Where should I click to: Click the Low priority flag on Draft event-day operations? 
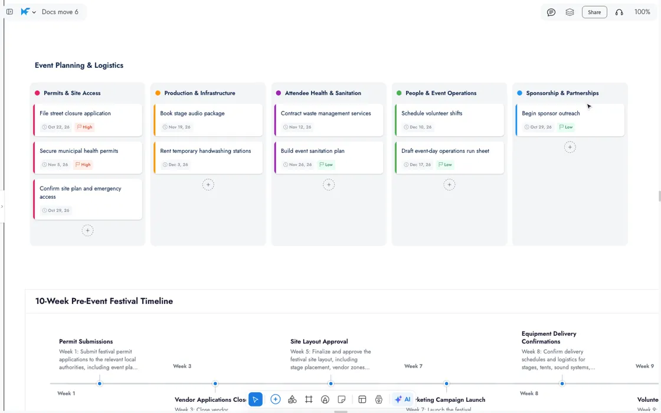click(x=445, y=165)
